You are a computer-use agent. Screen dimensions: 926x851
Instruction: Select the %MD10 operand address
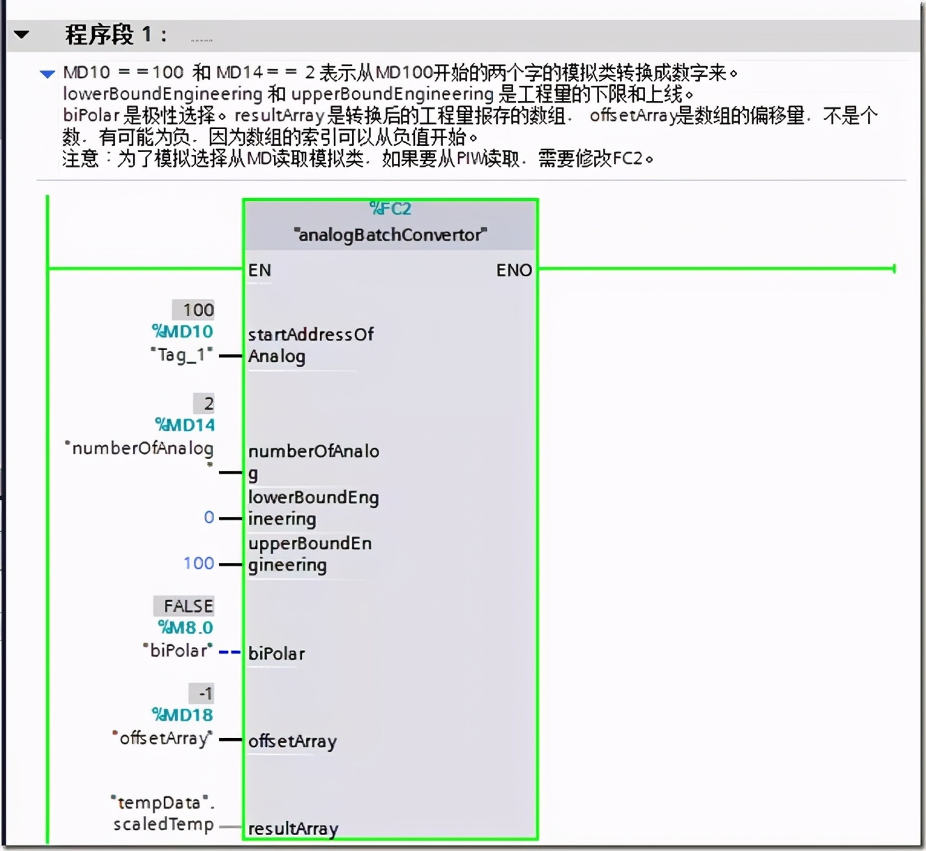[183, 332]
